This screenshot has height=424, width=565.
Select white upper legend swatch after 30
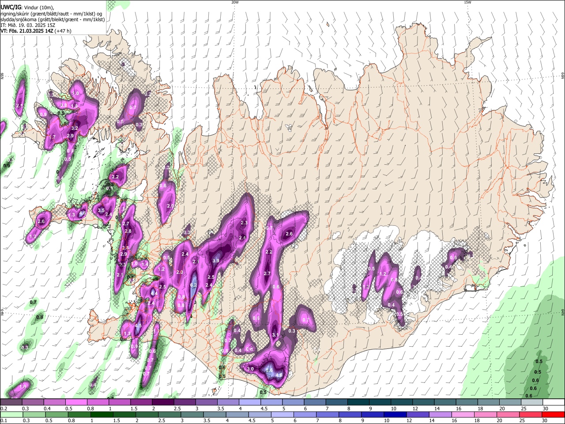tap(554, 402)
